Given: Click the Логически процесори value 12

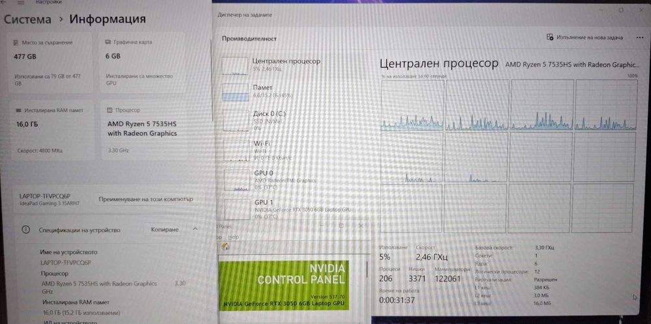Looking at the screenshot, I should (x=537, y=272).
